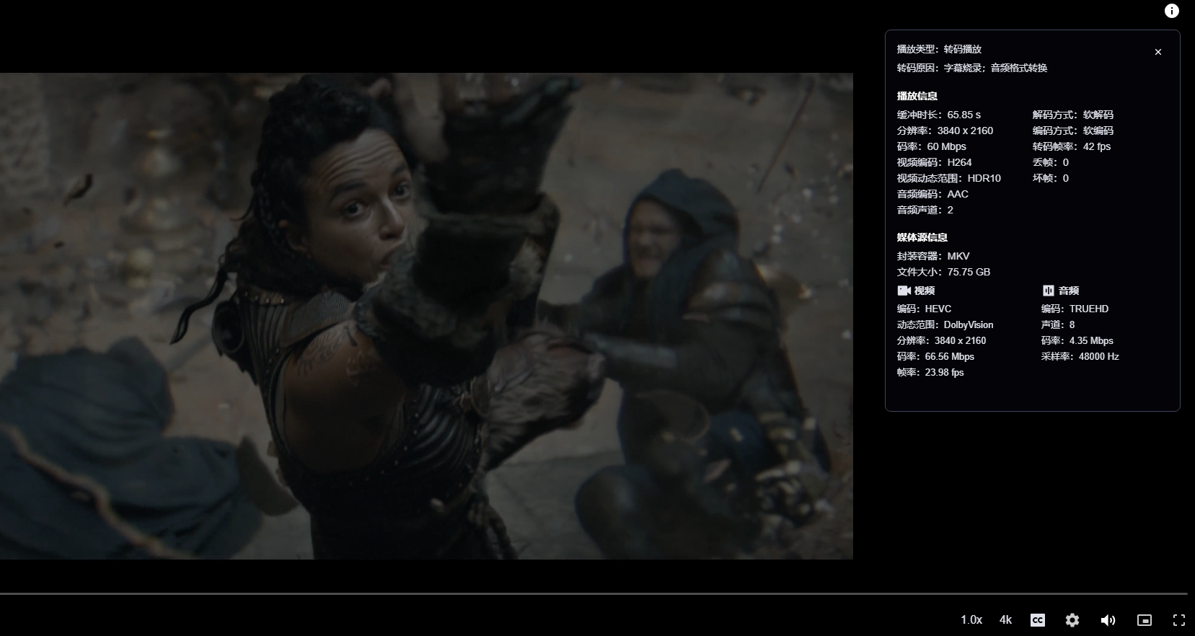Click the source '码率: 66.56 Mbps' value
1195x636 pixels.
(935, 356)
